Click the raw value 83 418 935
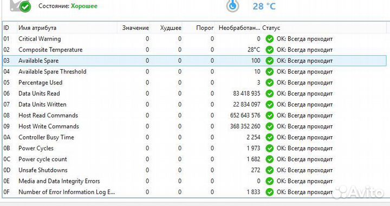The width and height of the screenshot is (390, 206). coord(246,94)
